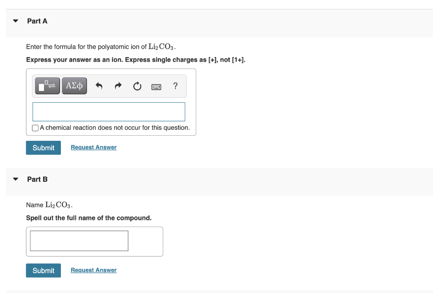Click the redo arrow in the equation toolbar
The image size is (433, 293).
118,86
